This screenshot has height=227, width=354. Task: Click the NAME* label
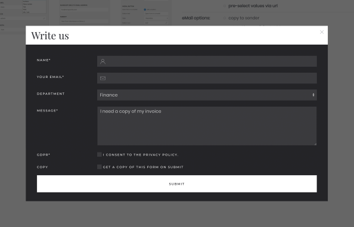44,60
